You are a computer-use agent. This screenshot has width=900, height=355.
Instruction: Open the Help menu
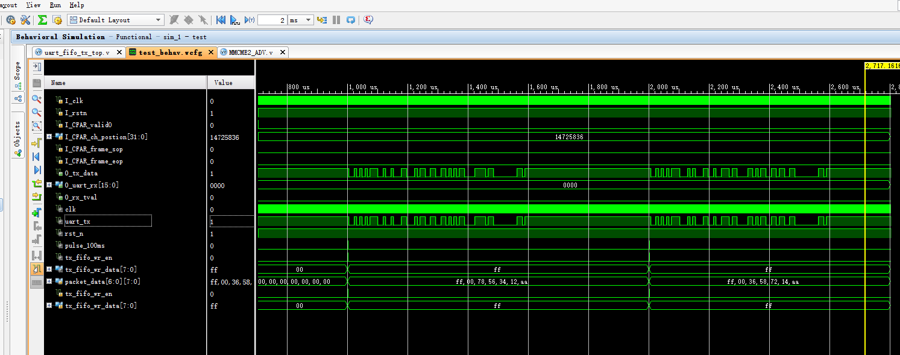pos(77,5)
